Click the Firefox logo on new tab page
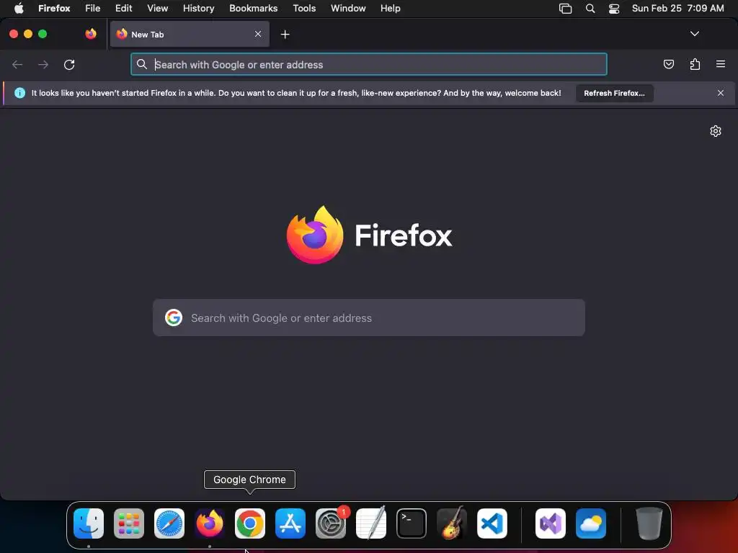The image size is (738, 553). tap(315, 235)
